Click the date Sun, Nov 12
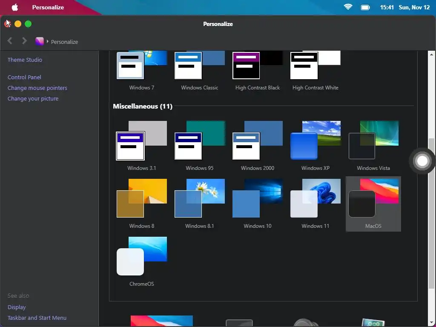The width and height of the screenshot is (436, 327). click(x=414, y=7)
